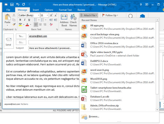Open the font size dropdown
The height and width of the screenshot is (124, 164).
47,15
